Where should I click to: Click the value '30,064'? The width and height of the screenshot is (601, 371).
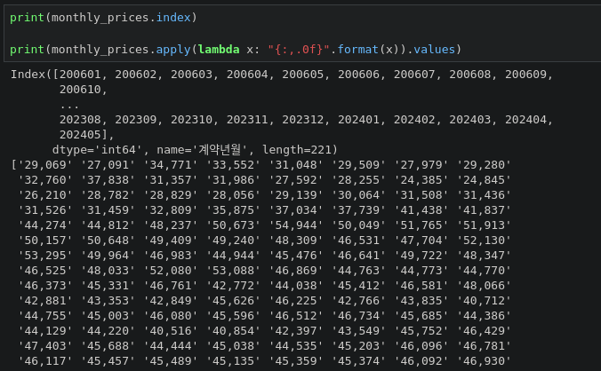(x=358, y=195)
